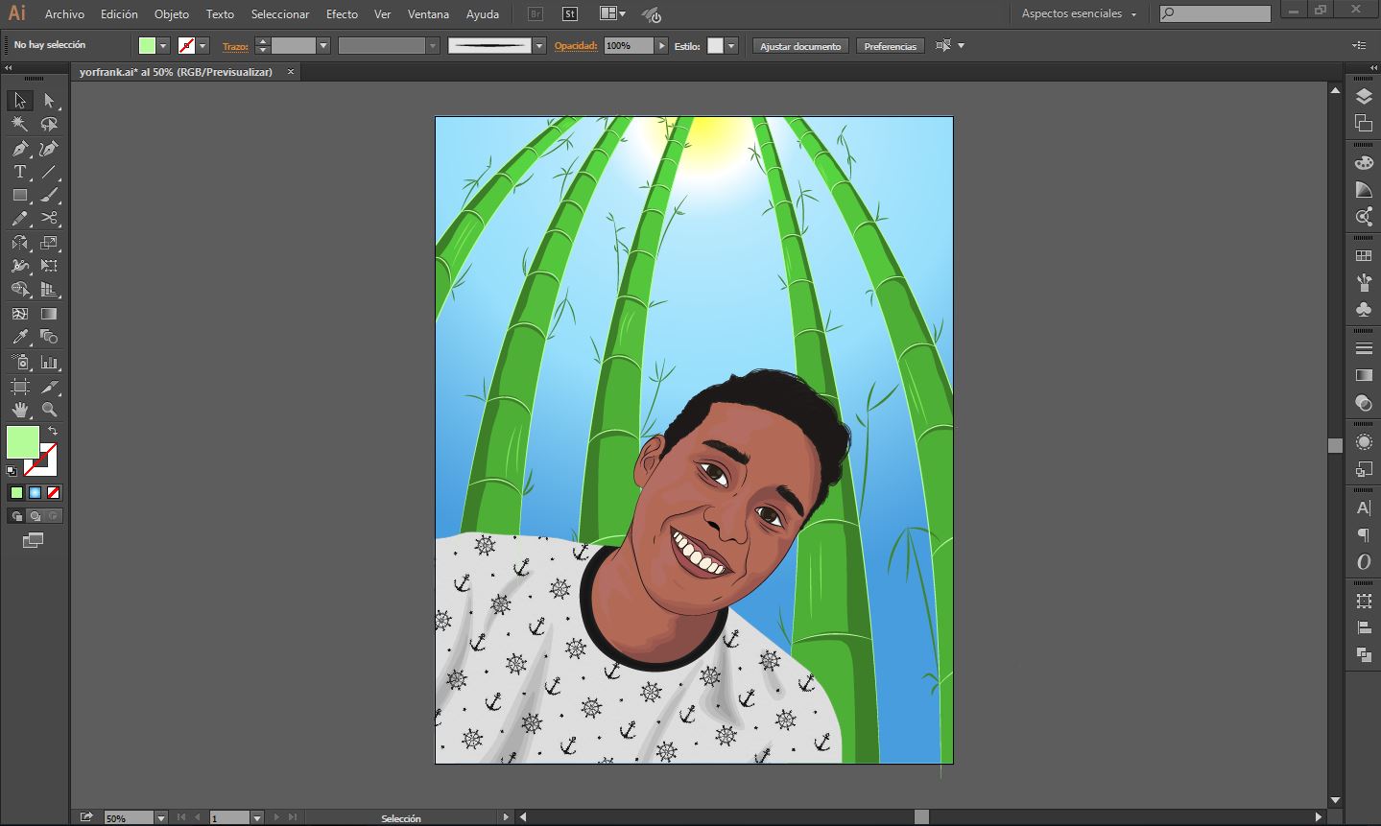1381x826 pixels.
Task: Open the Character panel icon
Action: point(1364,508)
